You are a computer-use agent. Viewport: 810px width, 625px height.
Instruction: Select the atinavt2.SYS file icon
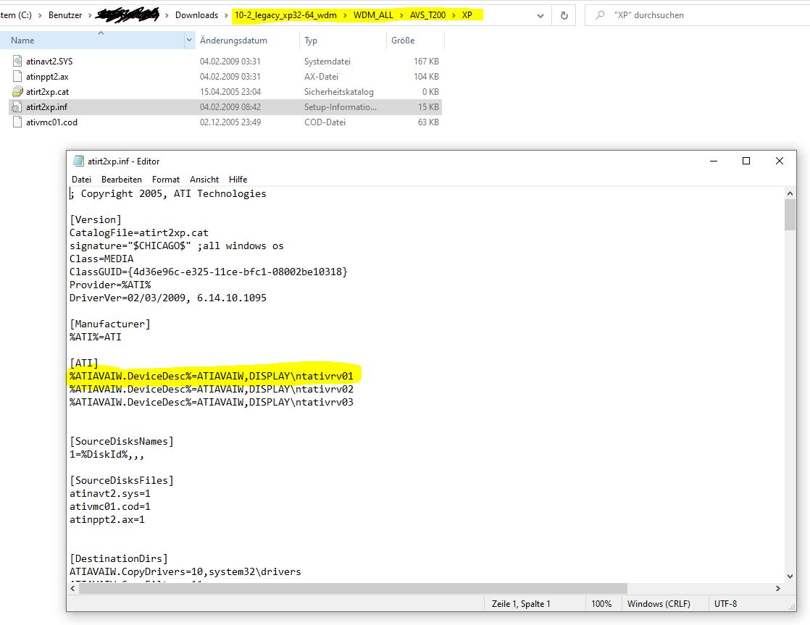coord(17,62)
